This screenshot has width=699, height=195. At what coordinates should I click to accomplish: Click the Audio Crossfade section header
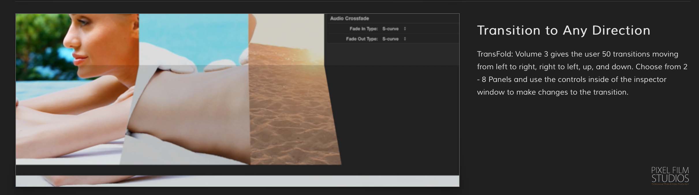tap(349, 18)
